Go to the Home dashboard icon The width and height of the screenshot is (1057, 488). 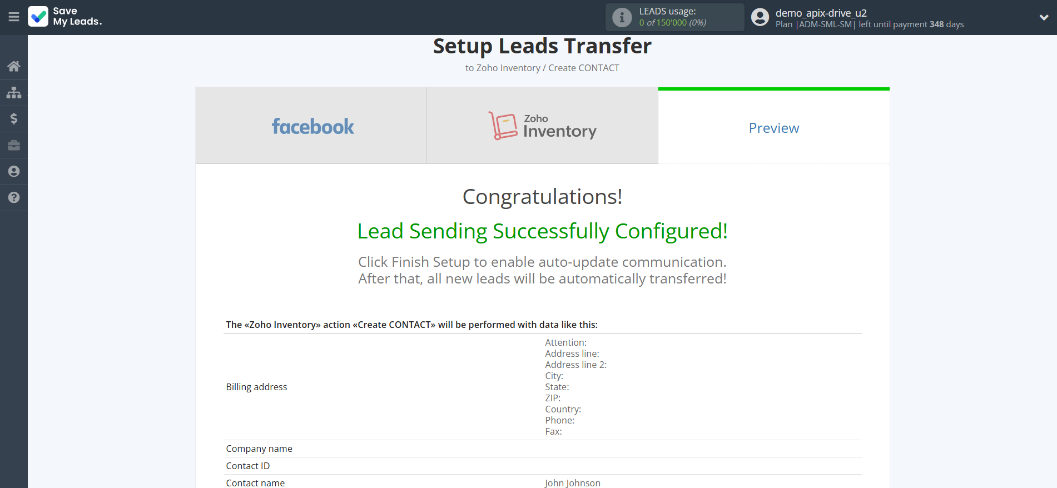point(14,67)
